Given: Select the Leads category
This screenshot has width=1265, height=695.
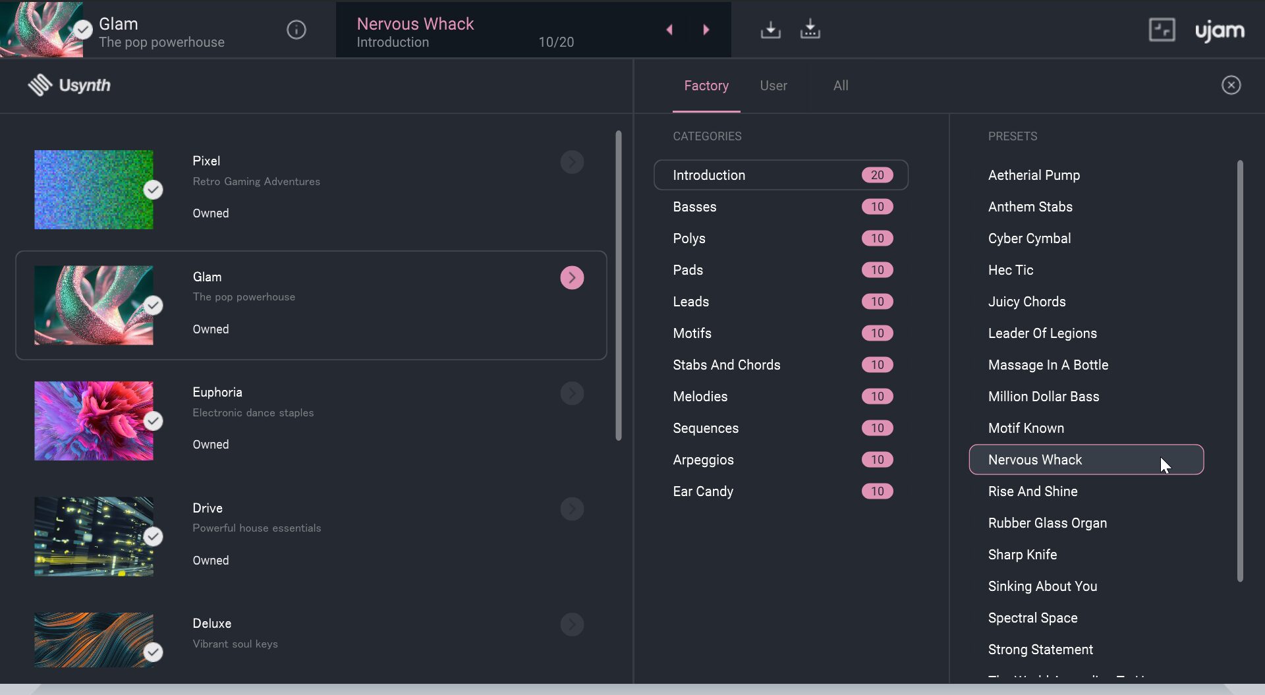Looking at the screenshot, I should click(781, 302).
